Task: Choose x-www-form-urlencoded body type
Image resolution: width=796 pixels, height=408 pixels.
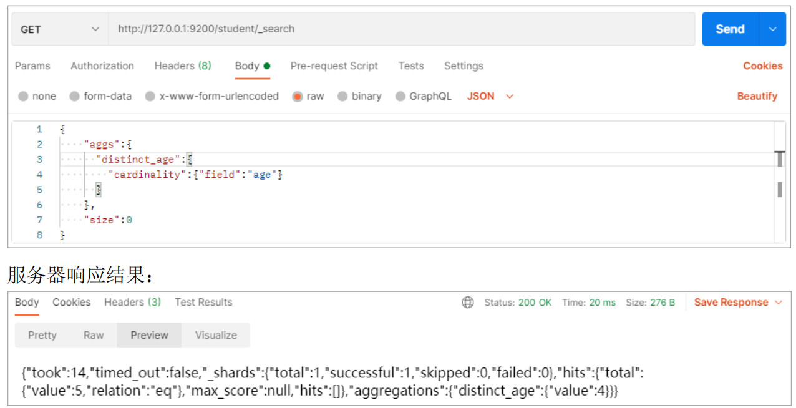Action: 150,96
